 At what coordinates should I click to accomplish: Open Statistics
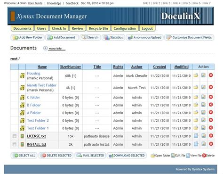113,37
